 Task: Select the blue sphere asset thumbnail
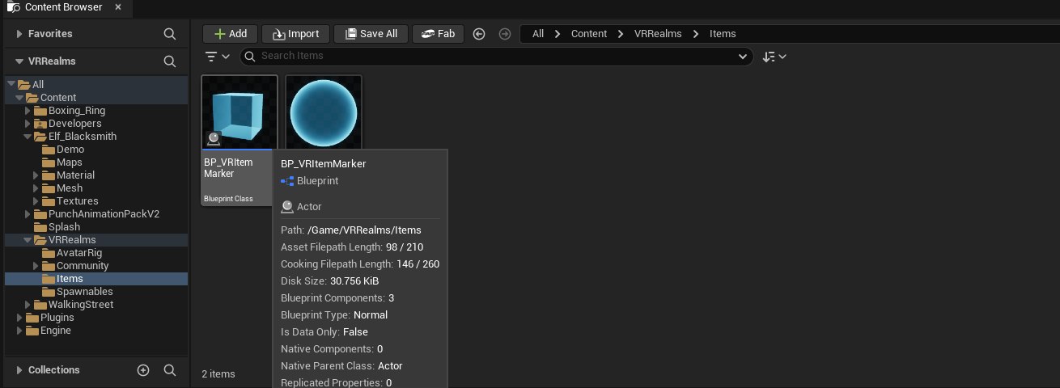point(324,112)
